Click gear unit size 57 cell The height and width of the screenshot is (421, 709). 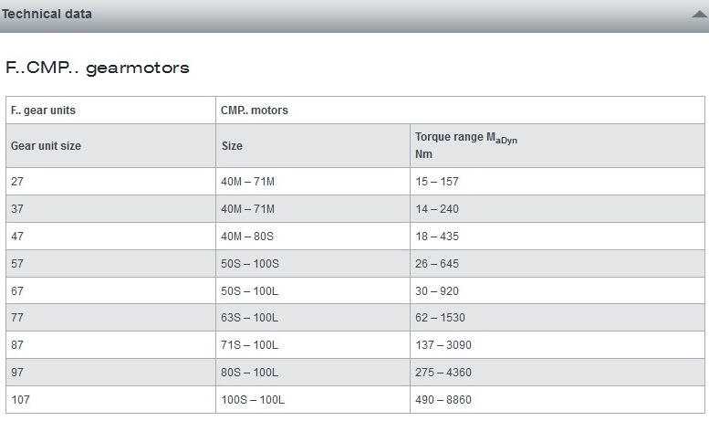110,263
